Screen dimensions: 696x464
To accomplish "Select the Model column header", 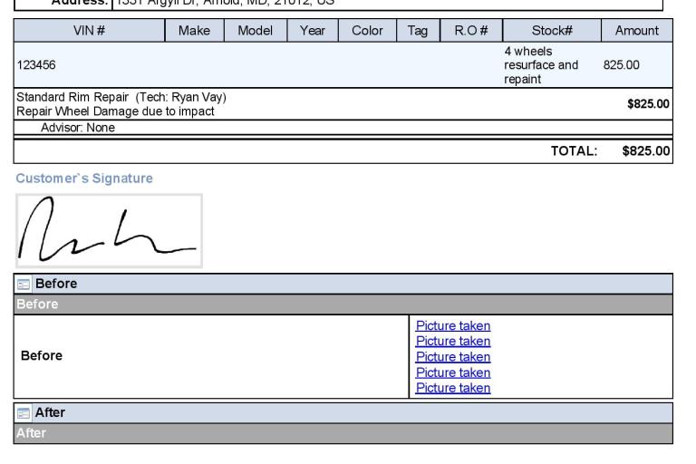I will pos(255,30).
